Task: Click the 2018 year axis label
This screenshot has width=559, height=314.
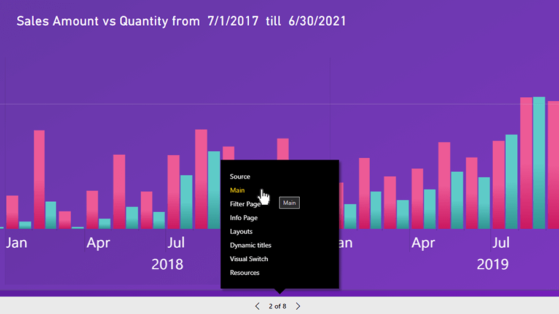Action: pos(167,264)
